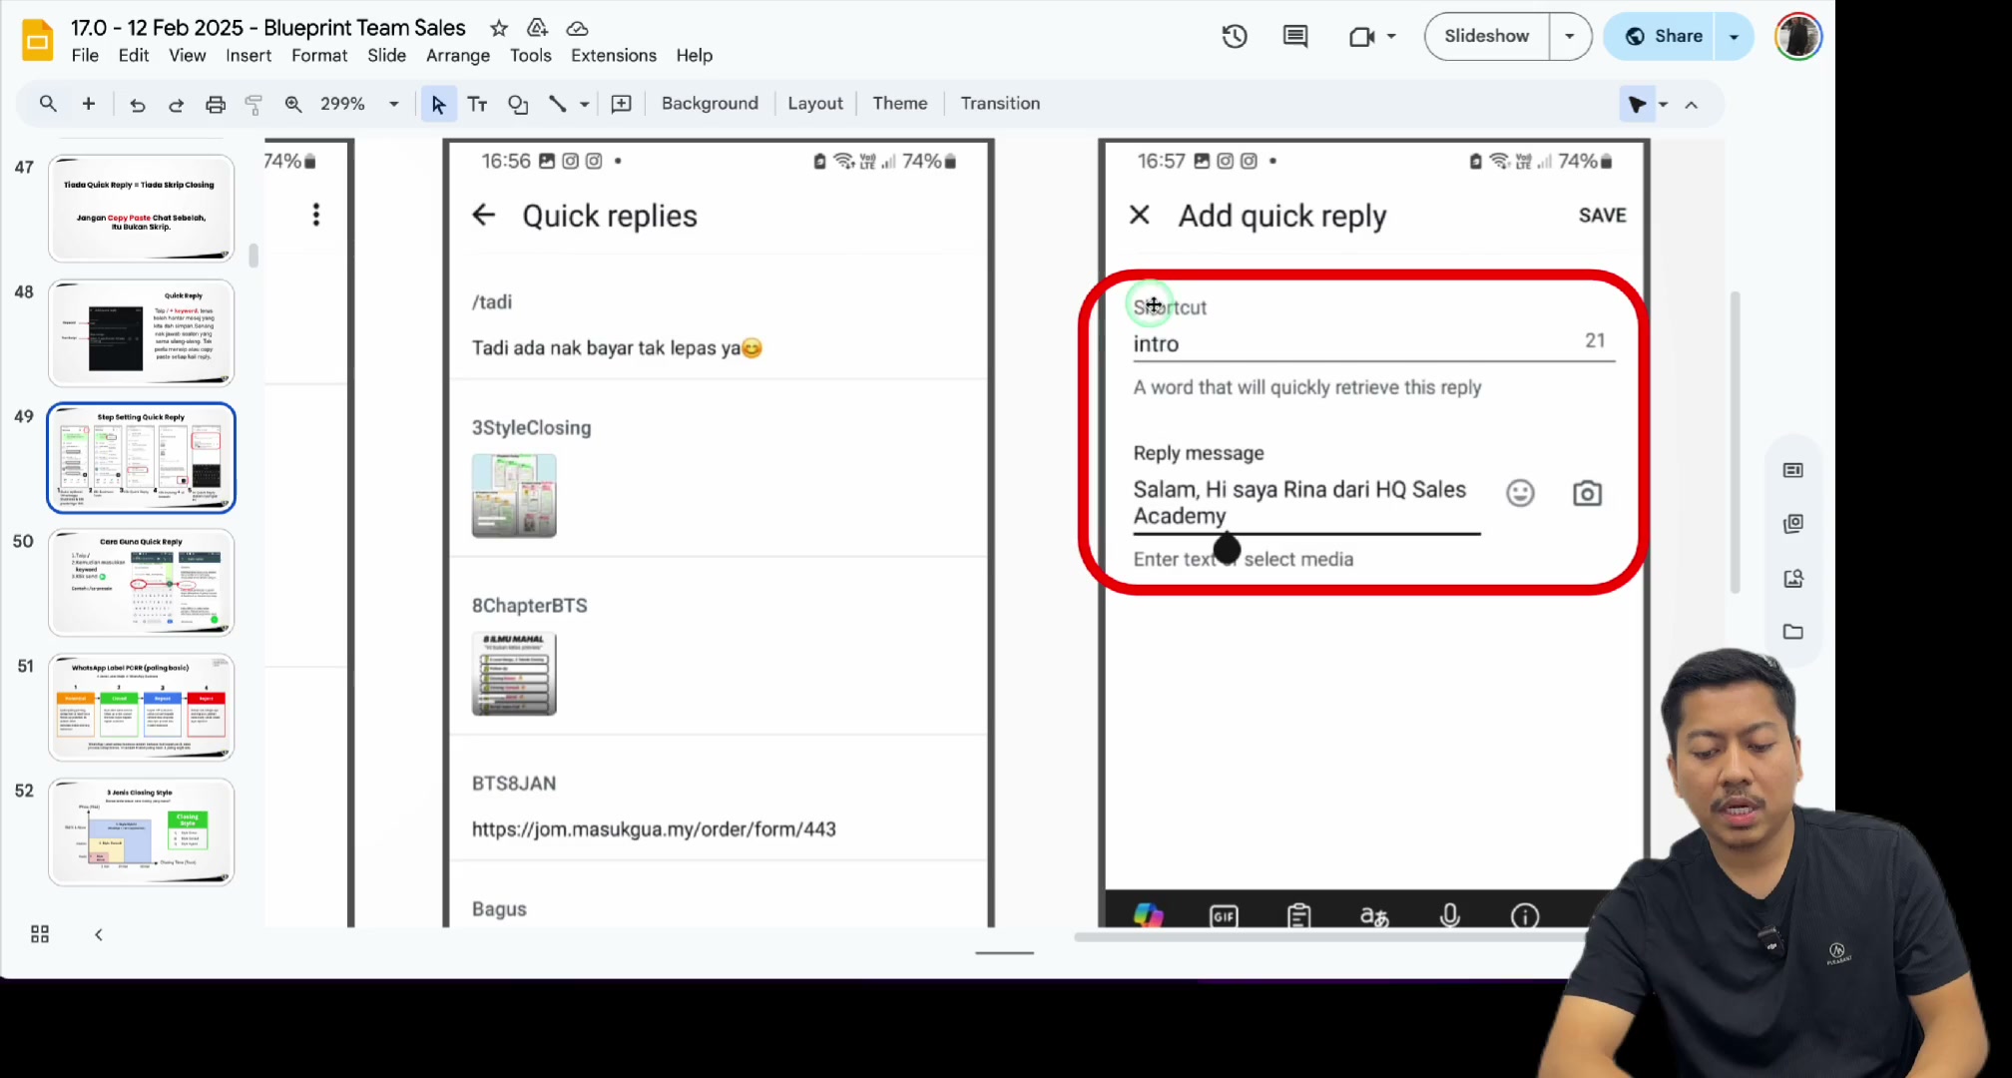Open the Transition panel
The width and height of the screenshot is (2012, 1078).
pyautogui.click(x=1000, y=104)
